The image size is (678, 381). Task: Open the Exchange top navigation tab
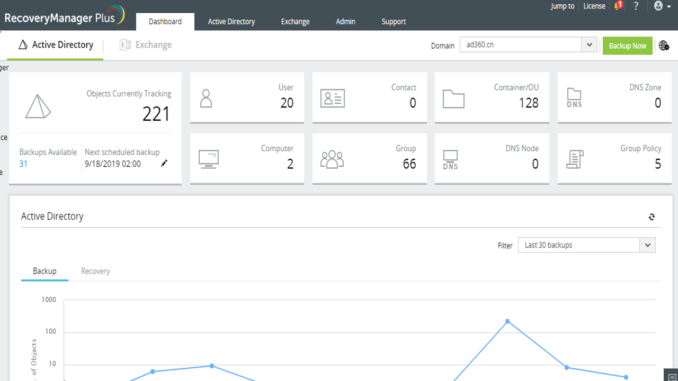point(295,22)
